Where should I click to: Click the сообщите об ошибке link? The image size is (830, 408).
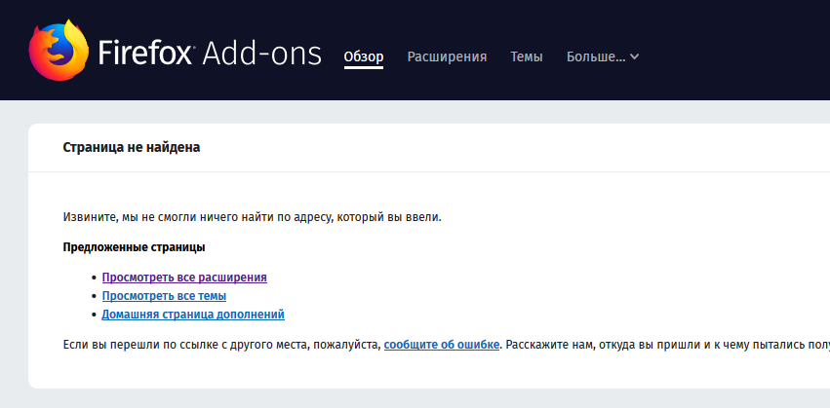(442, 344)
